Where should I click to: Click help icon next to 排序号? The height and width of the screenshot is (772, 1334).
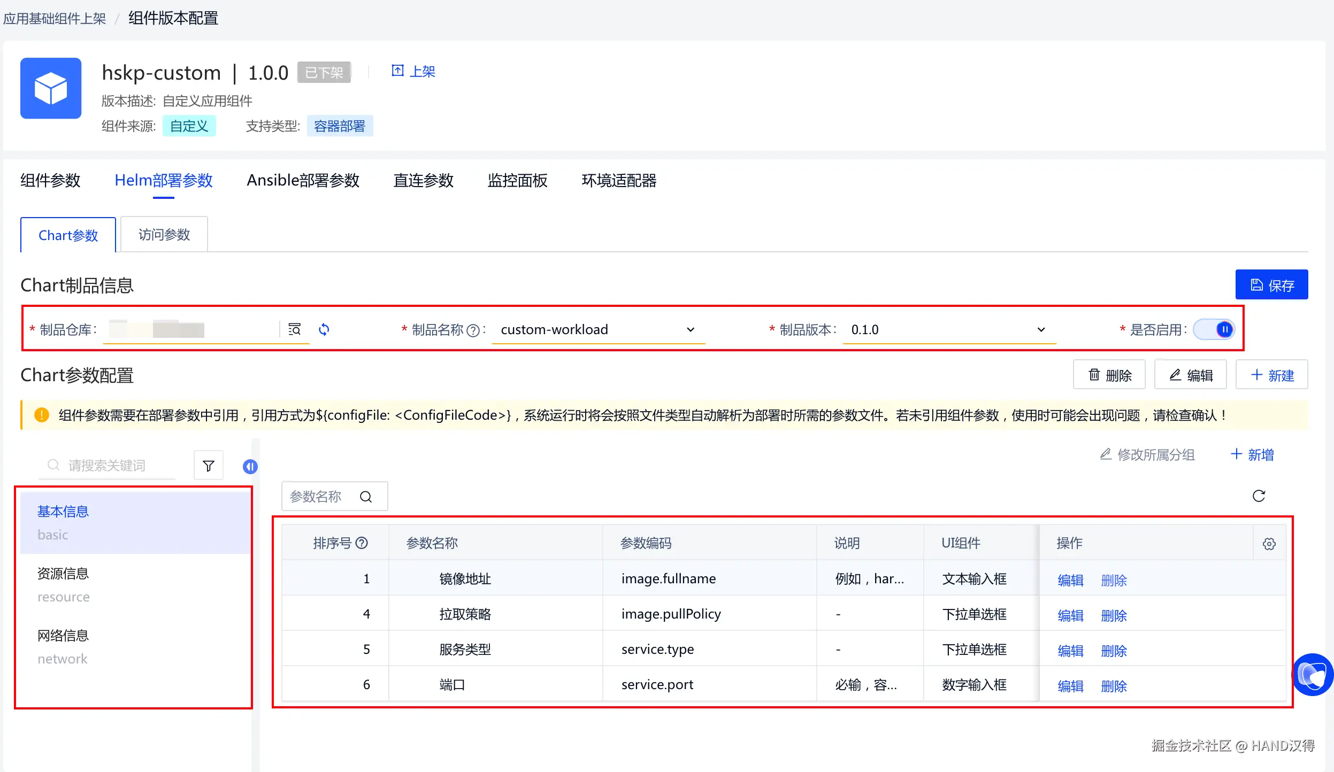362,543
